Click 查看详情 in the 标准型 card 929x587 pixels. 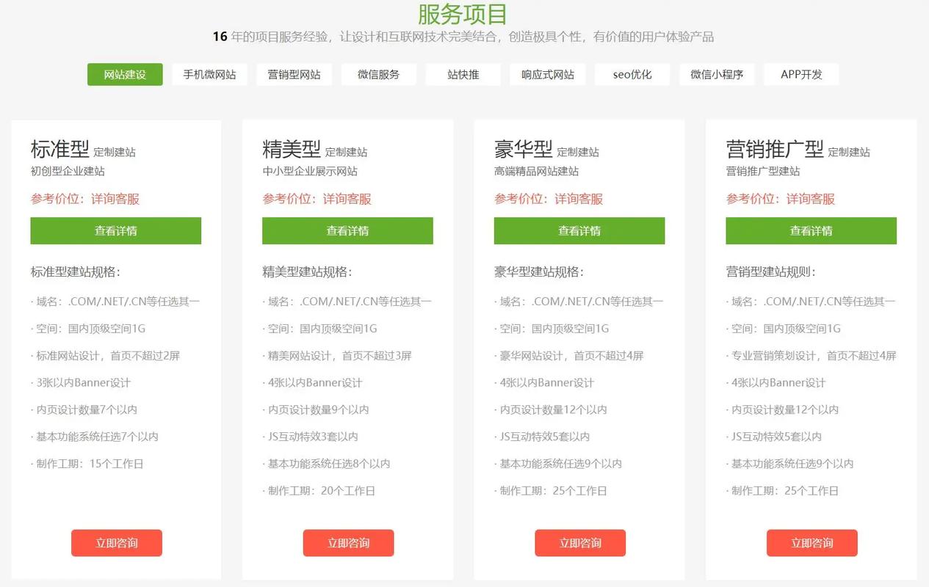point(115,230)
